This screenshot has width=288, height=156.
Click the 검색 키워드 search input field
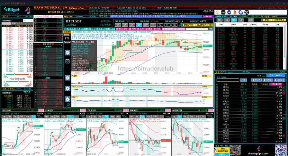228,80
